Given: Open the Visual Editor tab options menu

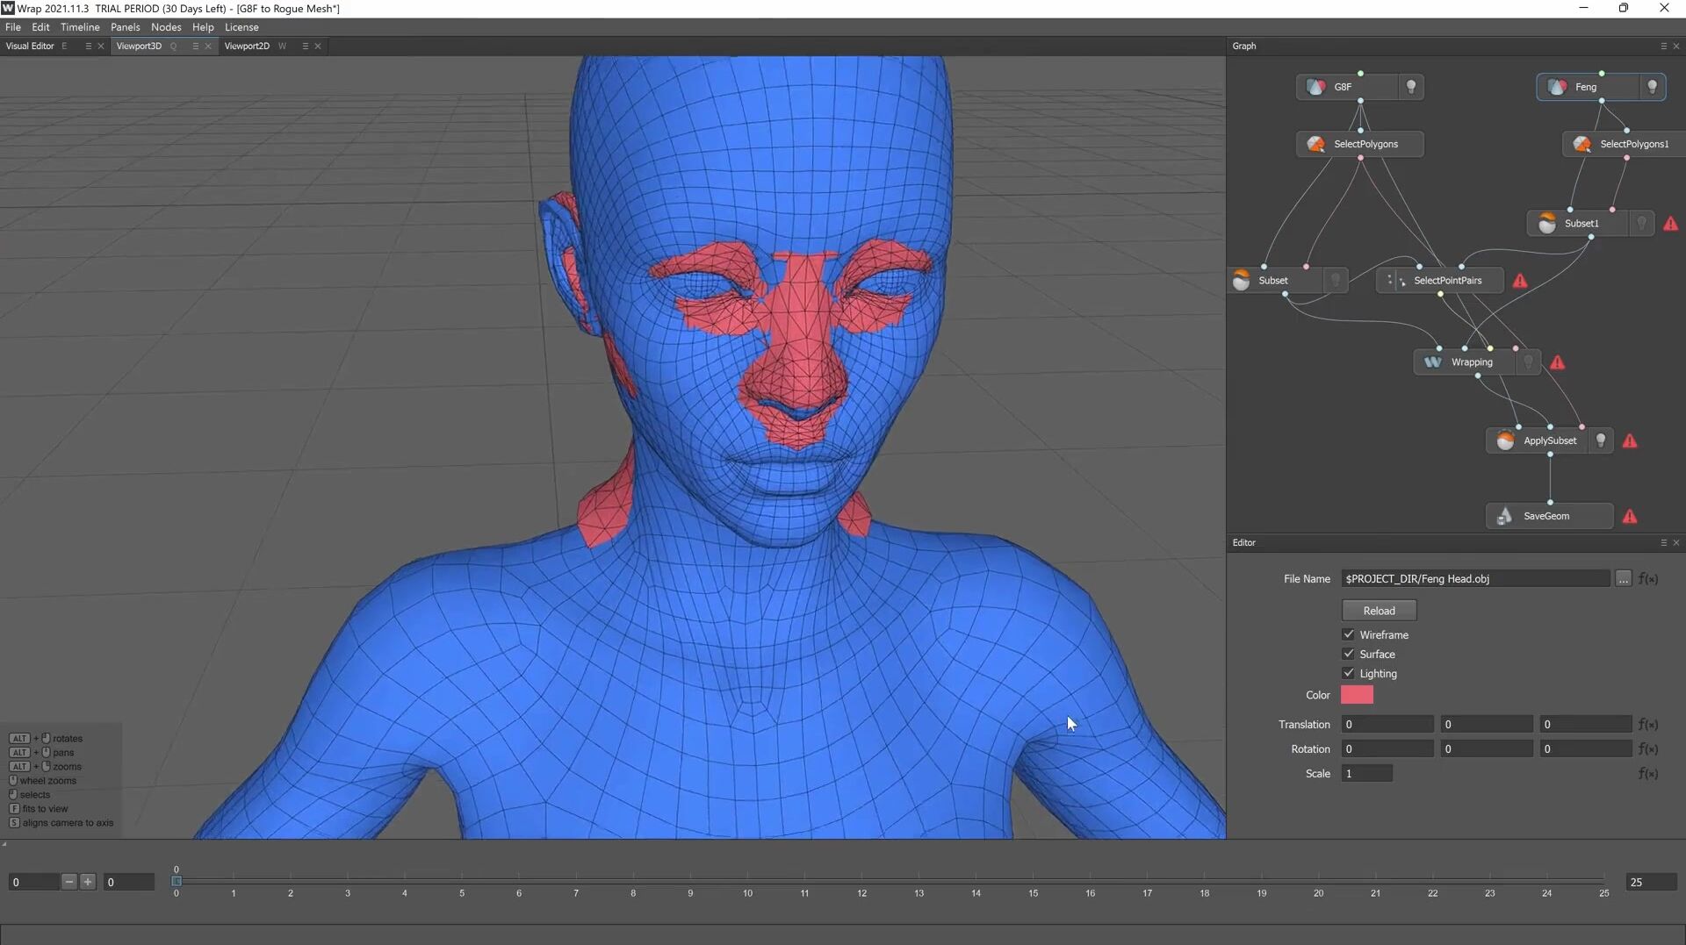Looking at the screenshot, I should (x=88, y=47).
